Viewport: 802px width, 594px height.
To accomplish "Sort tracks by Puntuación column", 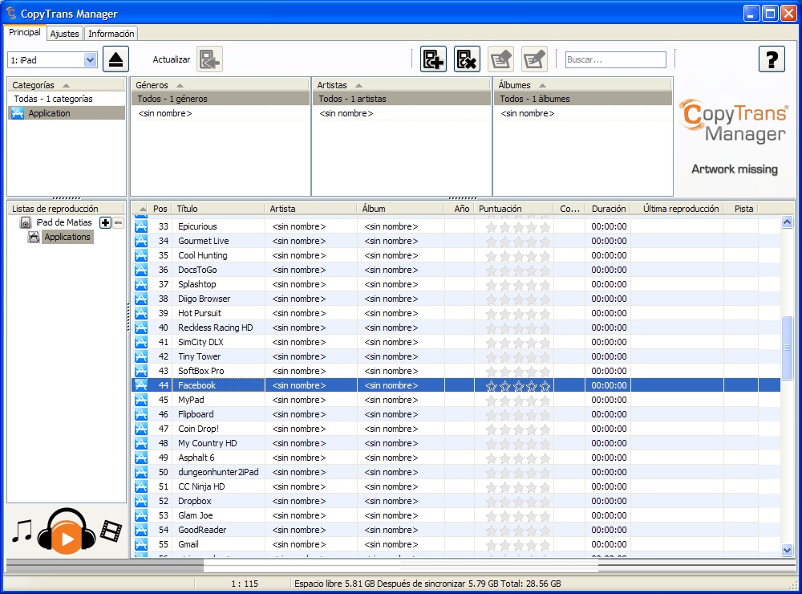I will pyautogui.click(x=514, y=209).
